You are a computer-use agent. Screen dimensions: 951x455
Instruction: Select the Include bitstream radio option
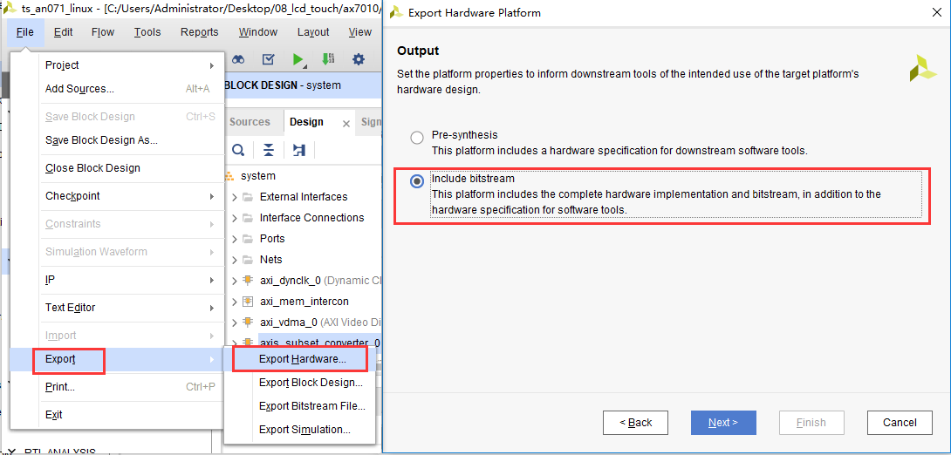coord(417,181)
